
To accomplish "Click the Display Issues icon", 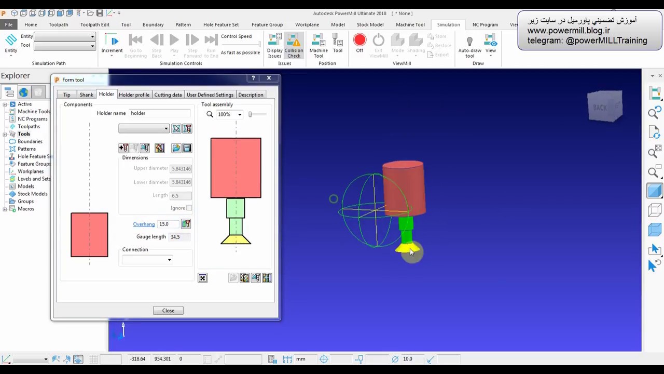I will pyautogui.click(x=274, y=46).
